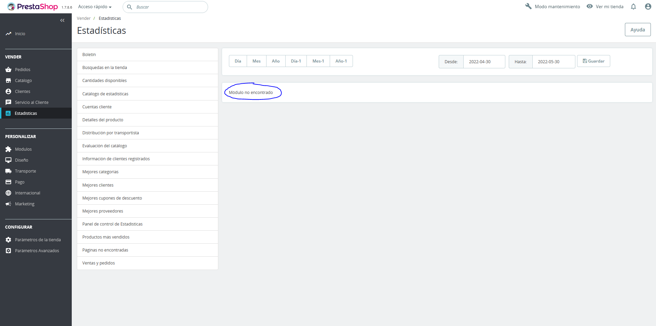Click the Desde date input field

(484, 62)
